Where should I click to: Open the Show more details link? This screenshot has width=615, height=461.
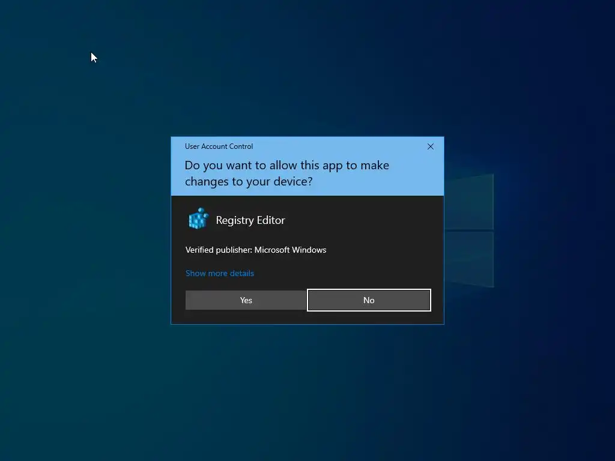tap(220, 273)
